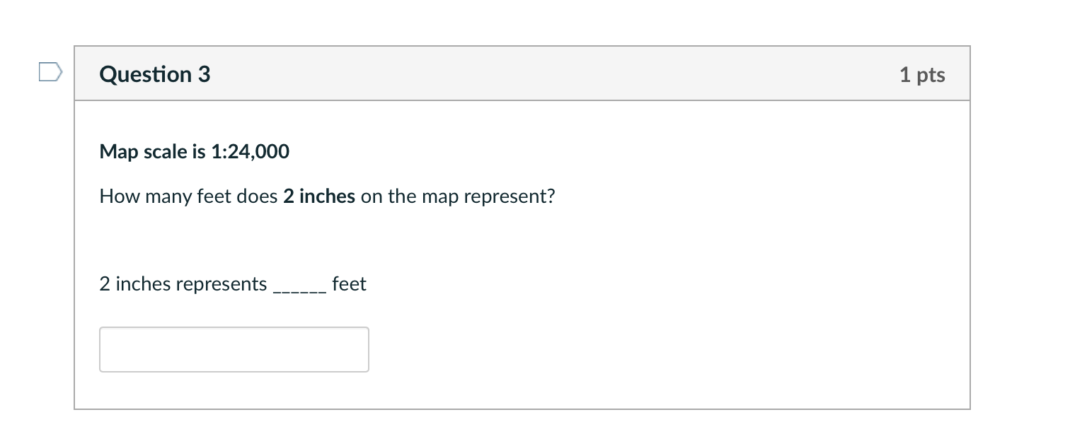Viewport: 1087px width, 434px height.
Task: Click the bolded 2 inches text
Action: [x=318, y=196]
